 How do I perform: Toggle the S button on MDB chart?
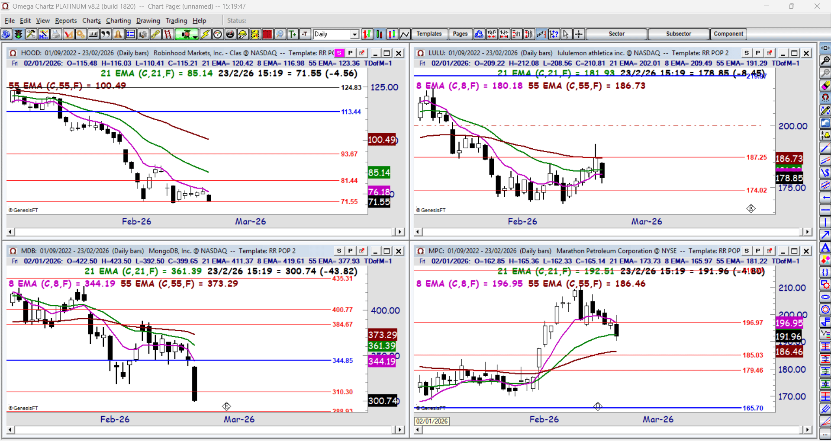point(339,251)
